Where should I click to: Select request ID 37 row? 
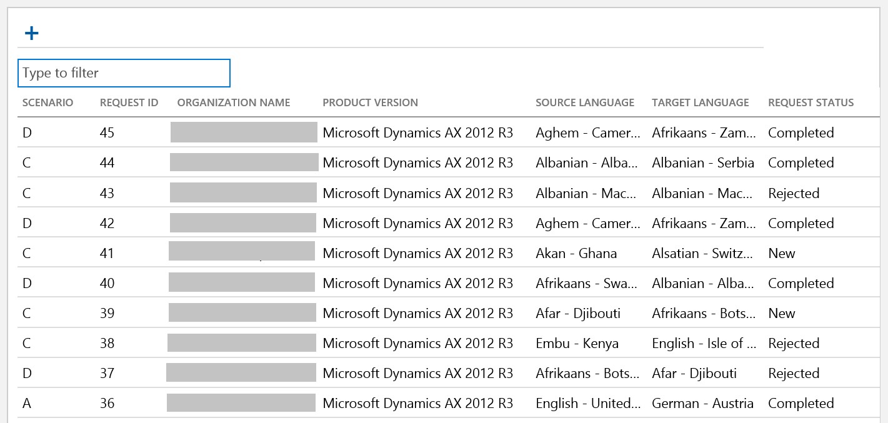point(107,374)
